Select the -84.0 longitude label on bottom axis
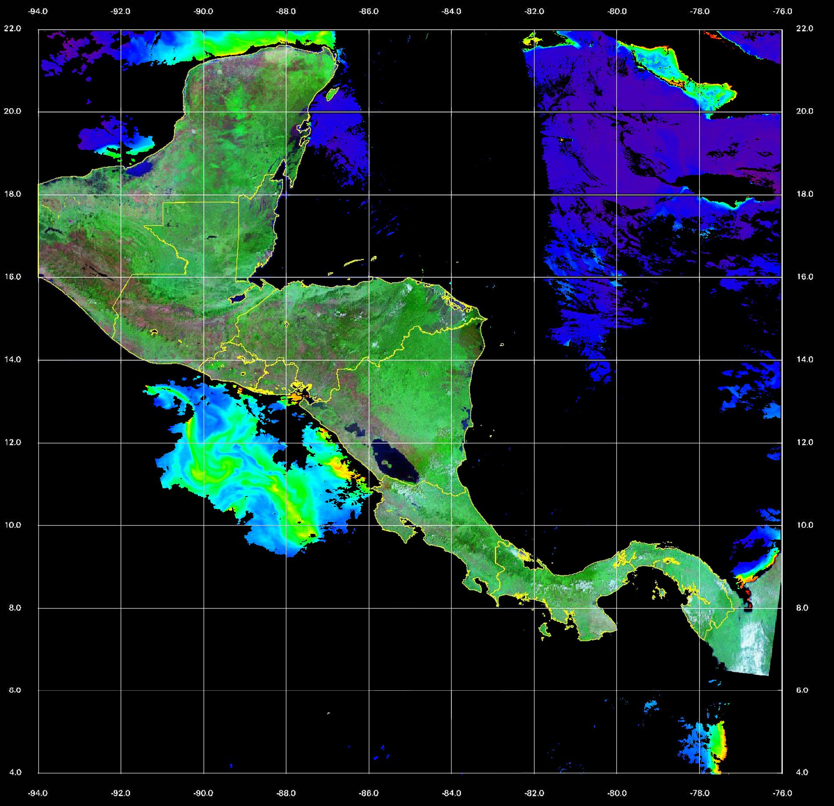The image size is (834, 806). pos(451,793)
